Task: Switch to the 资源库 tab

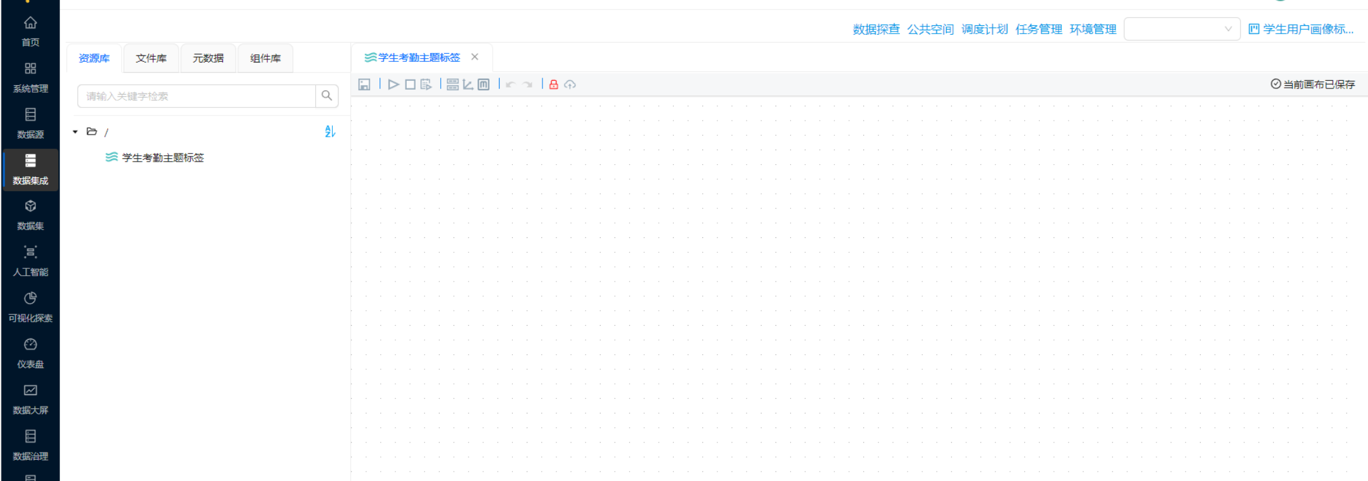Action: [94, 58]
